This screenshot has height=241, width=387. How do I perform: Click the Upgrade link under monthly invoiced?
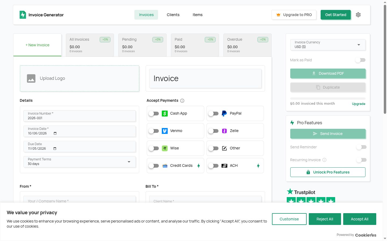pos(359,104)
